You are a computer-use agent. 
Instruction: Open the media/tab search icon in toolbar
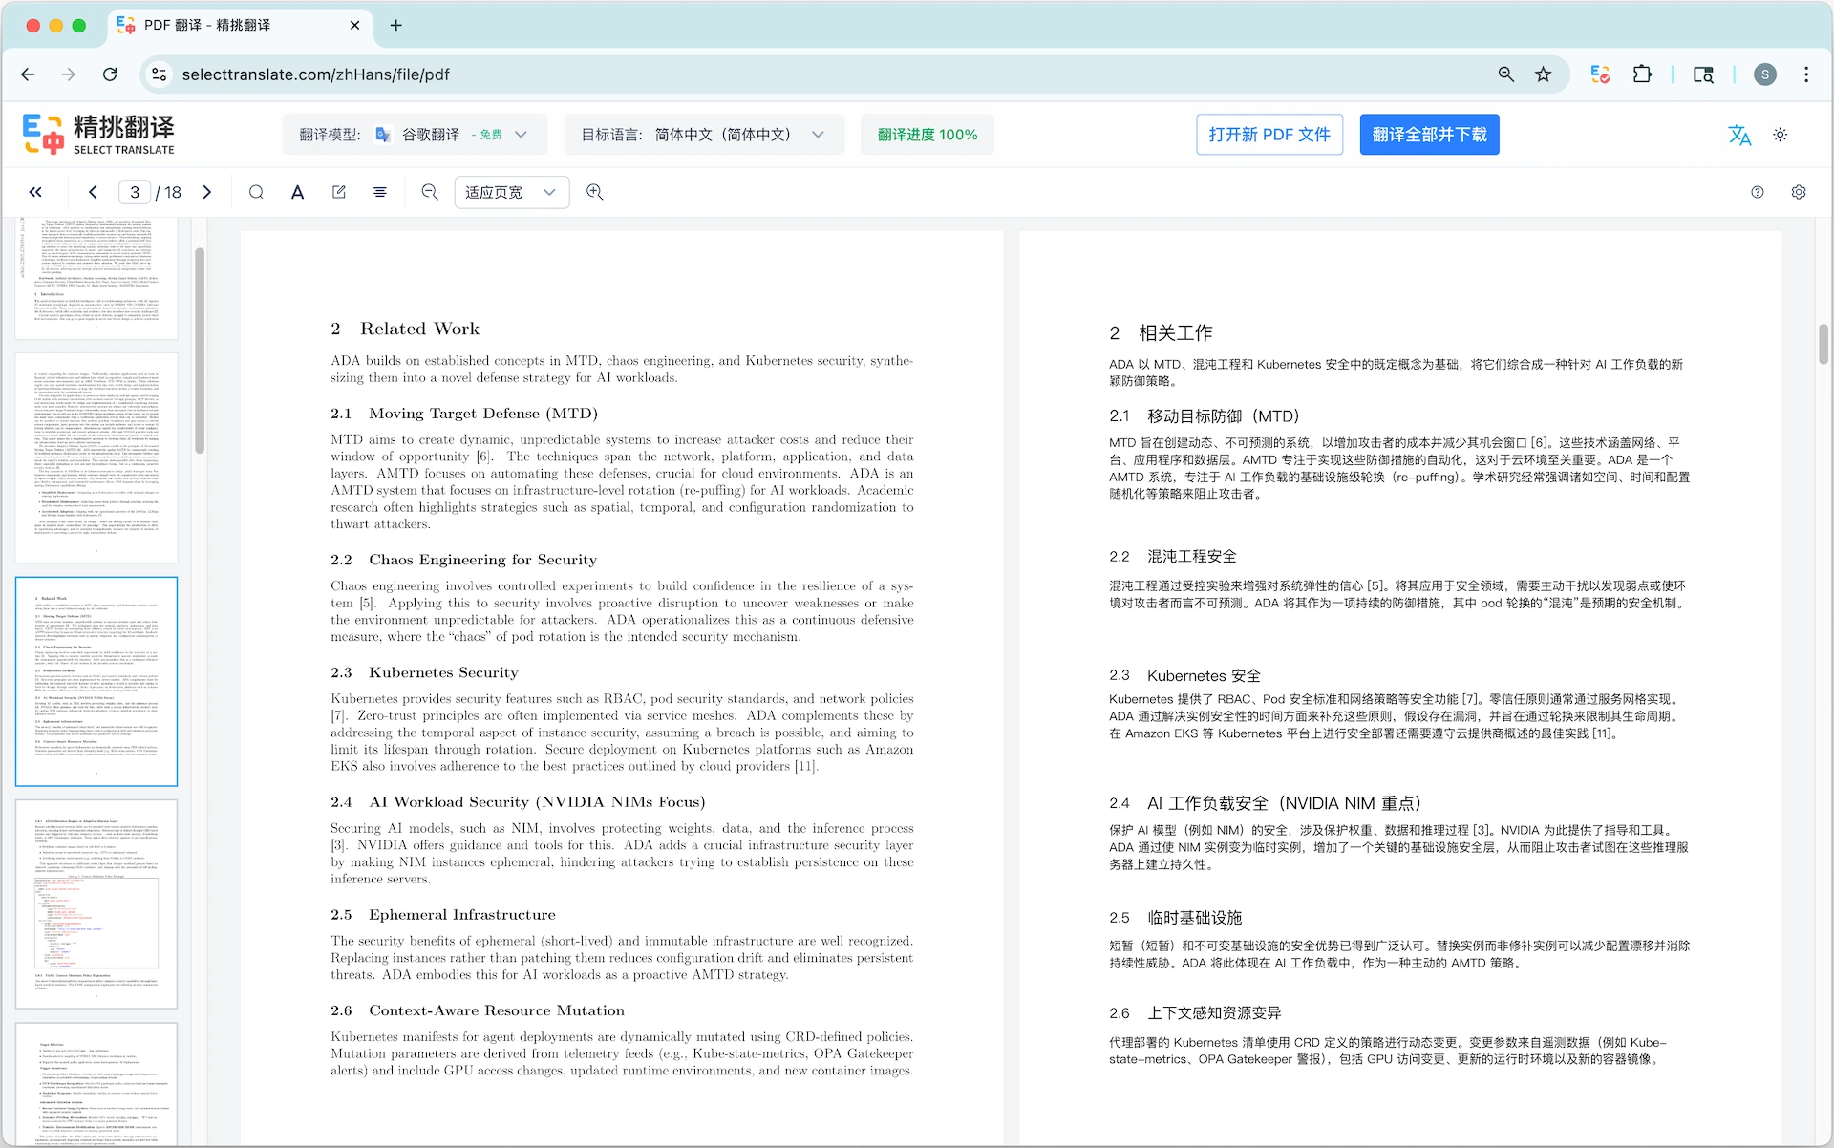coord(1703,74)
